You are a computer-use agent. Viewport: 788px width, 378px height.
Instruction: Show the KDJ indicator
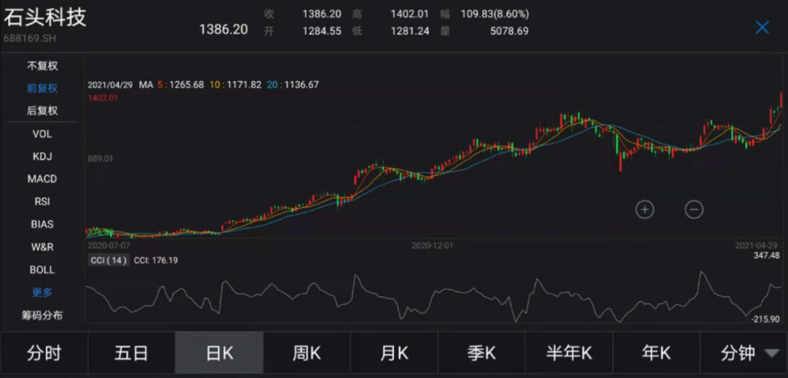[42, 157]
